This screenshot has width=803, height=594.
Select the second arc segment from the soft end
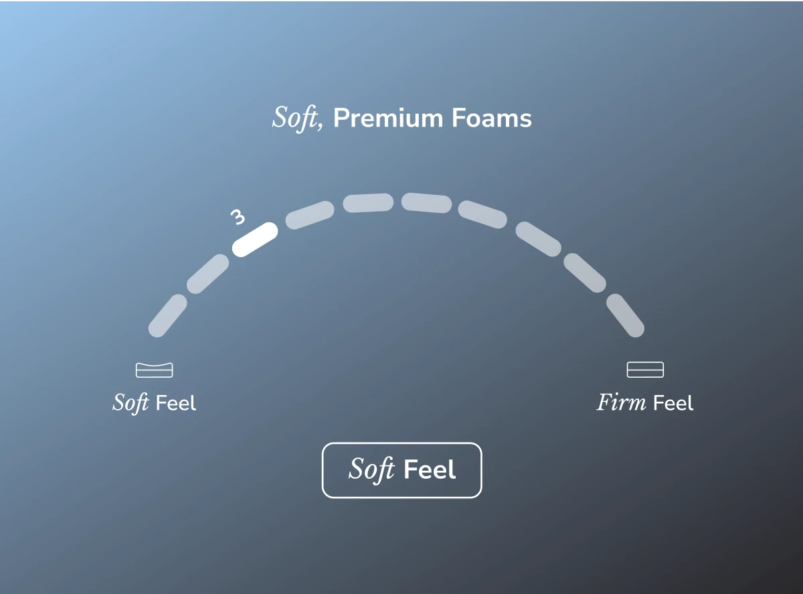(x=208, y=273)
